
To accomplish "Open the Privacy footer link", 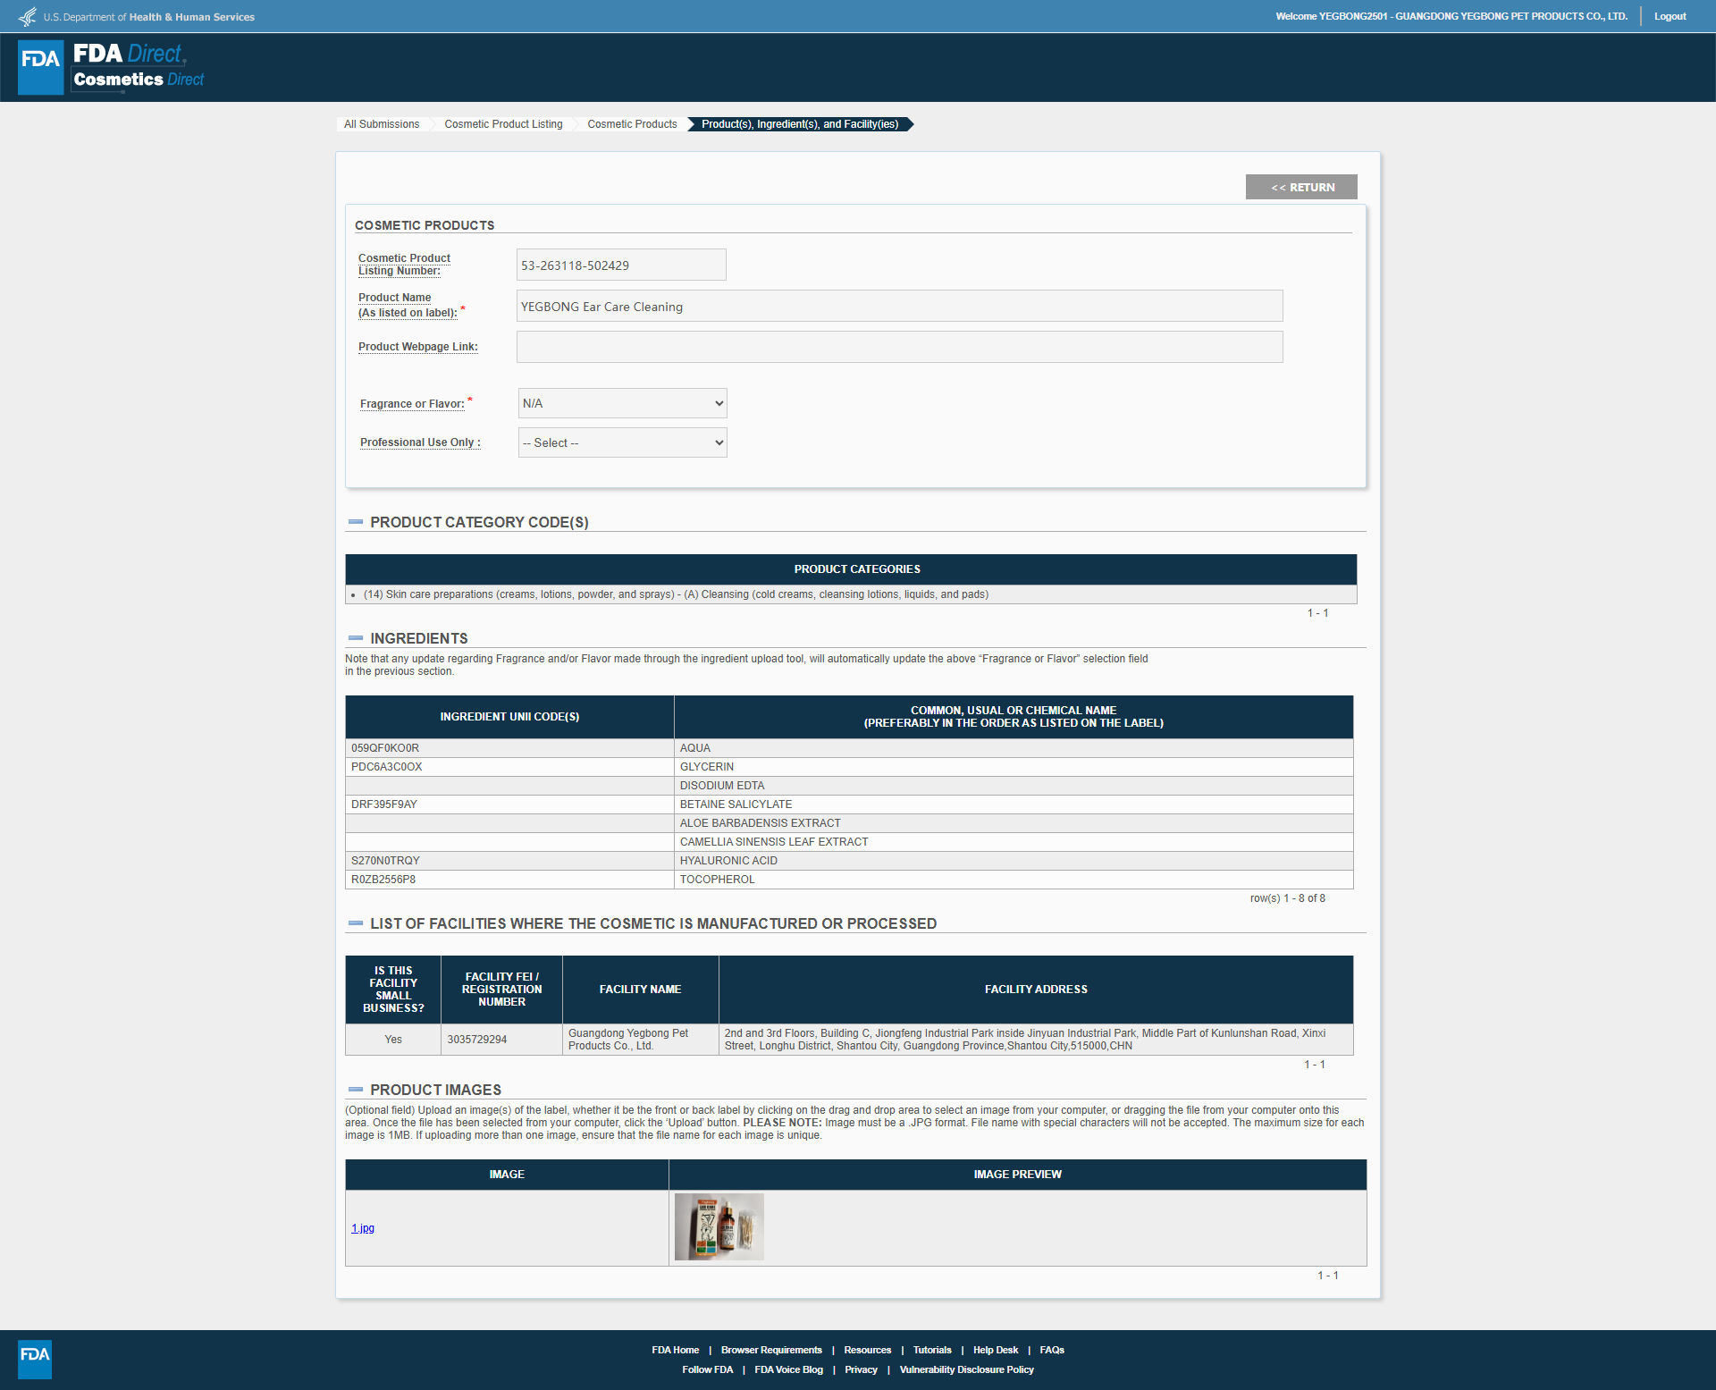I will [x=861, y=1369].
